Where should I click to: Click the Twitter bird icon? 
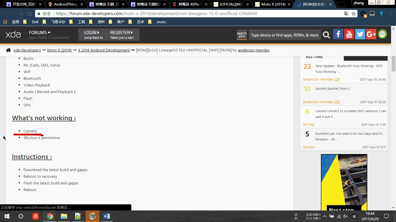[x=360, y=34]
